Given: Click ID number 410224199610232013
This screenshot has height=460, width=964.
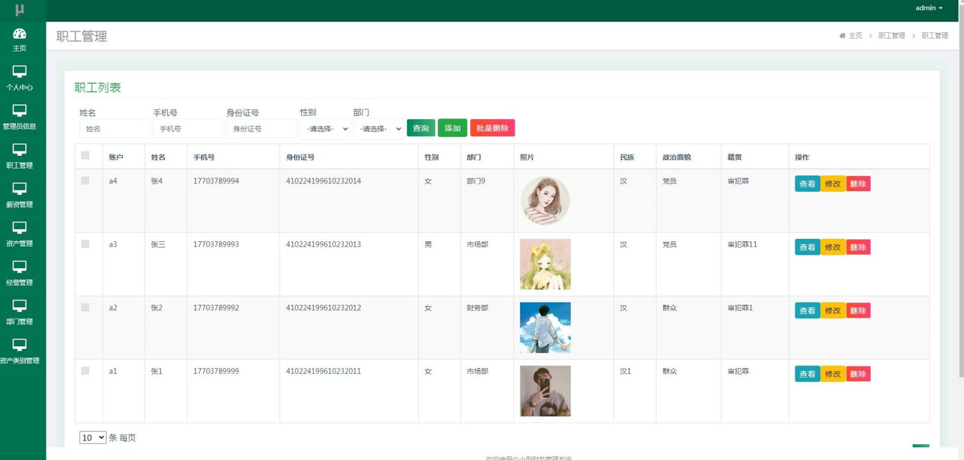Looking at the screenshot, I should point(323,244).
